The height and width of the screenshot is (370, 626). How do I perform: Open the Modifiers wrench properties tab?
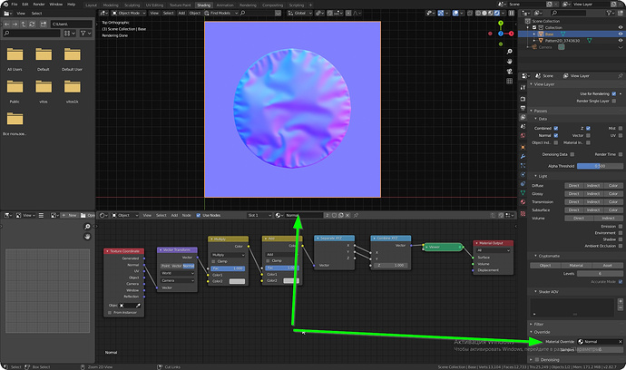(x=523, y=157)
